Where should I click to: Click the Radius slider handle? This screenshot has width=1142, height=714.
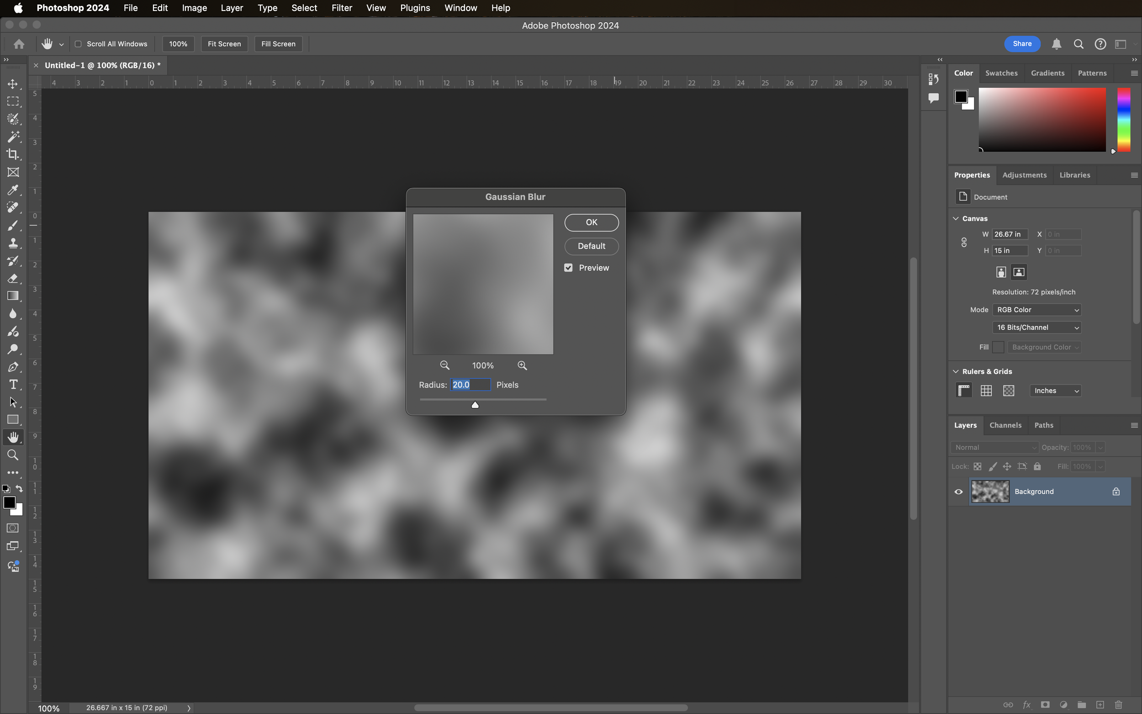(475, 405)
